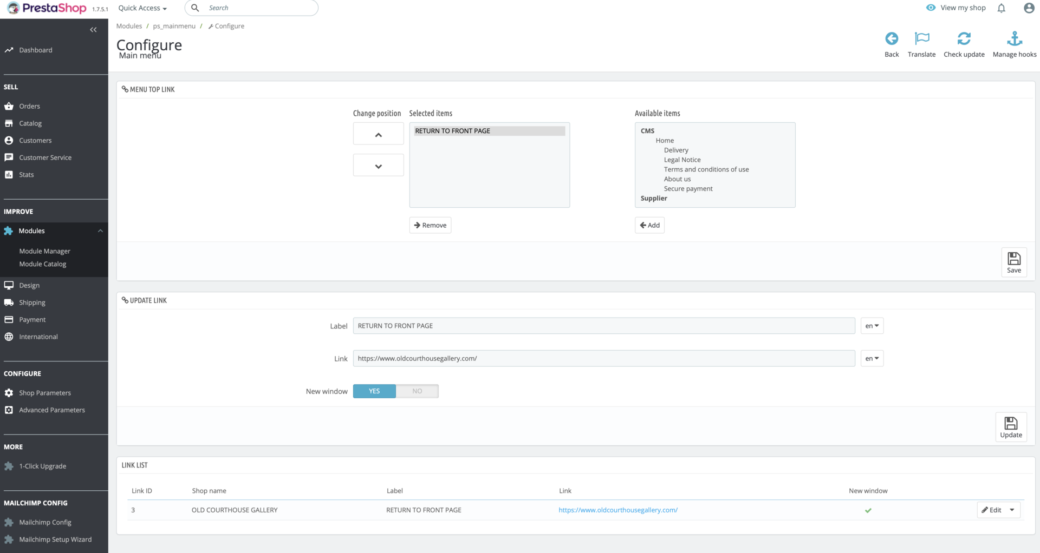Click the Manage hooks anchor icon

tap(1015, 39)
